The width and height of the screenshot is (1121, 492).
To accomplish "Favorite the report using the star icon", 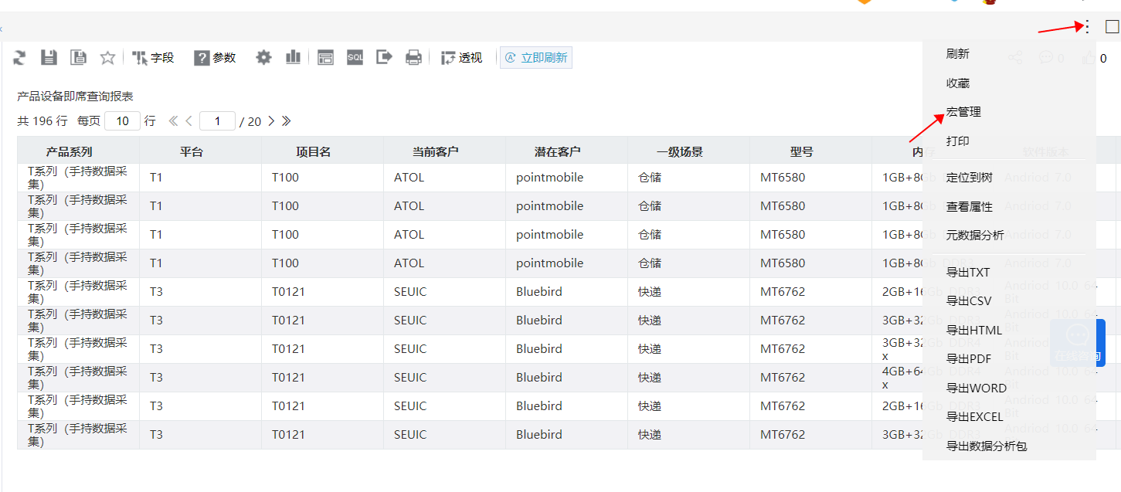I will coord(107,57).
